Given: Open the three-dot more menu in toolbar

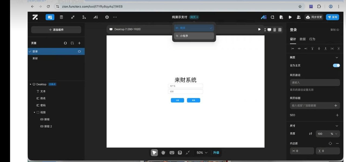Looking at the screenshot, I should 115,17.
